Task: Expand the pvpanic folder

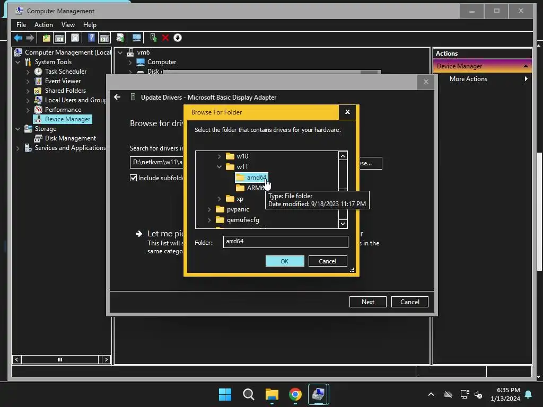Action: [x=209, y=209]
